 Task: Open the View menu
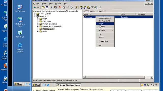tap(51, 4)
